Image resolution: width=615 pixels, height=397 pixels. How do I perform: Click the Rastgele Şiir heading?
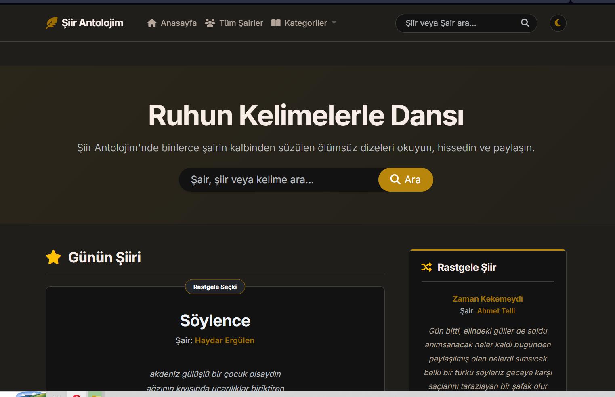click(467, 267)
